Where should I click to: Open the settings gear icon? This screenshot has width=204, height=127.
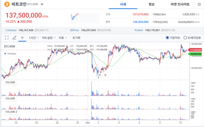coord(199,4)
